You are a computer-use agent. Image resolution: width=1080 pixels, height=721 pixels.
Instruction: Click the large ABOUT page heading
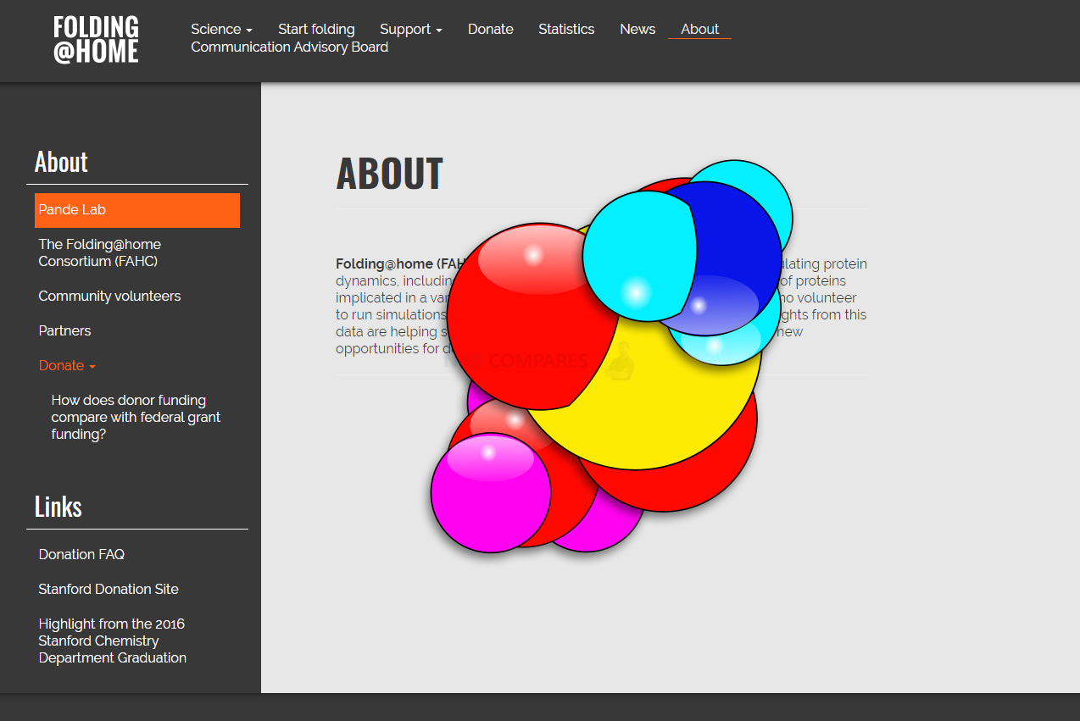(x=390, y=174)
